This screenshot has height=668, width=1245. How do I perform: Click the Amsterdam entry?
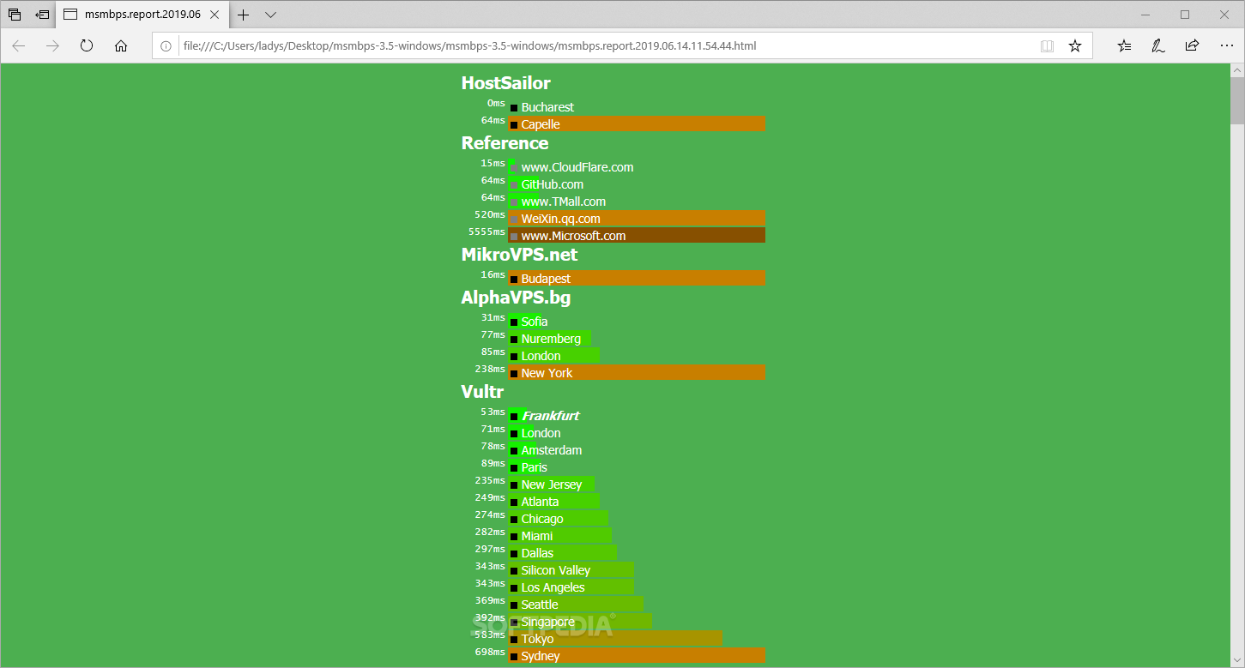[552, 450]
